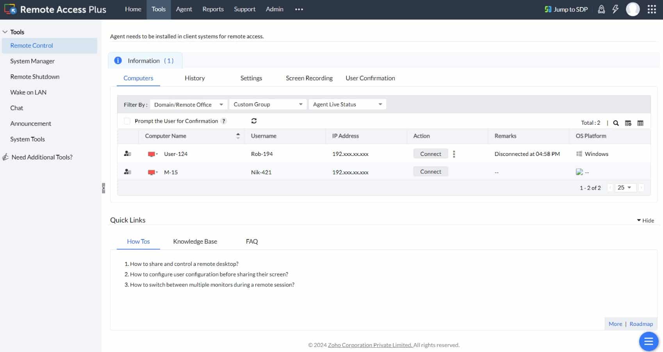Open the apps grid icon top right
This screenshot has width=663, height=352.
coord(651,9)
